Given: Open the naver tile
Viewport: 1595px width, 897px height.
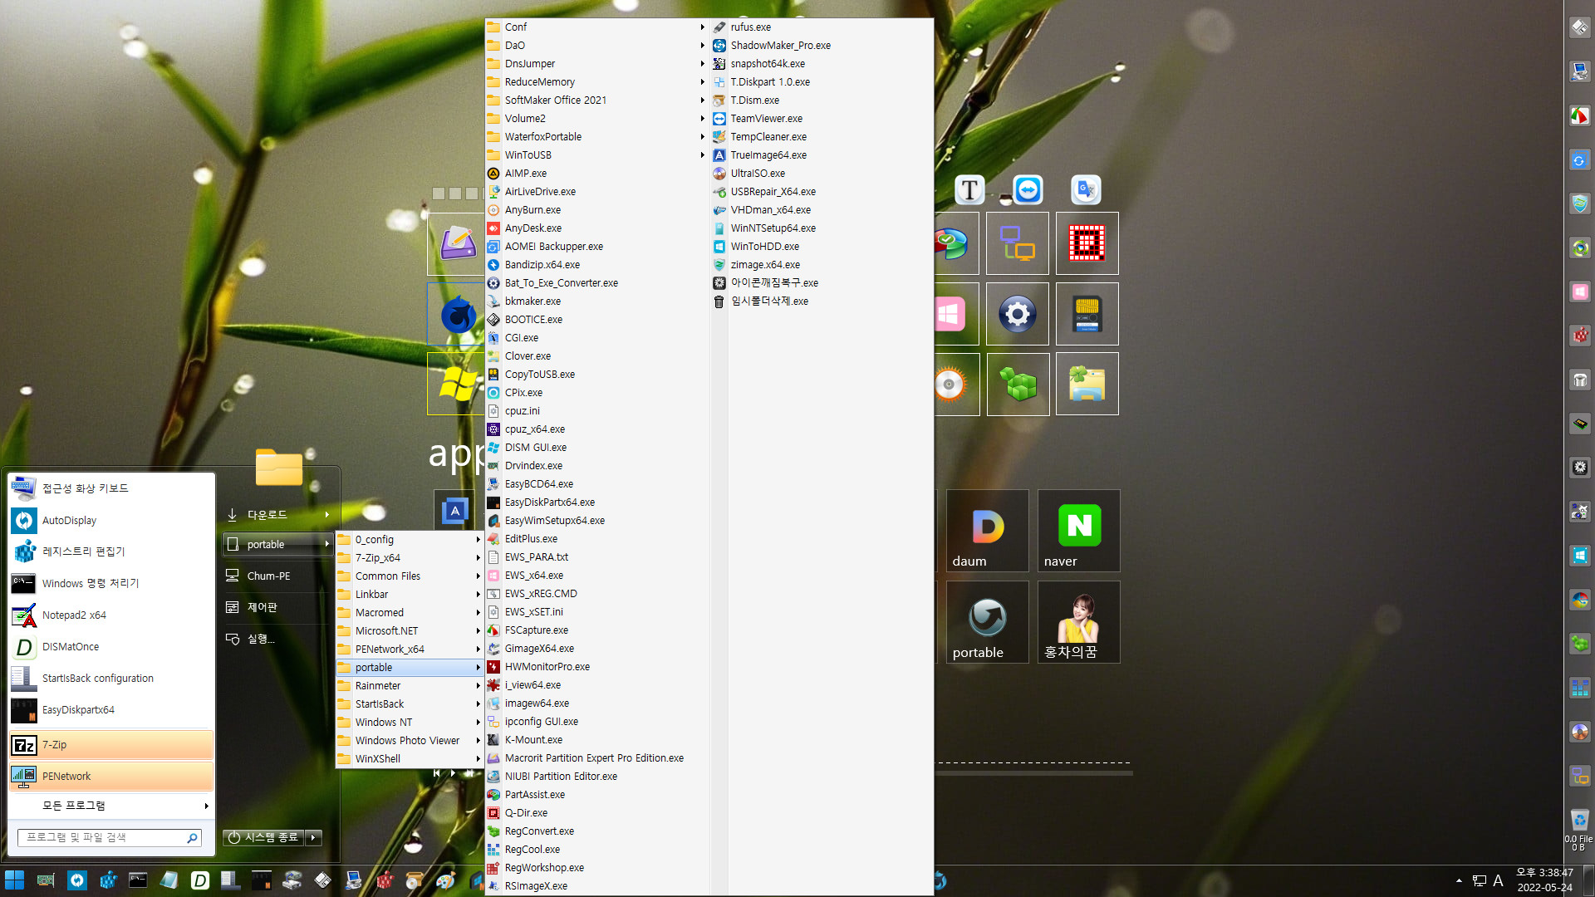Looking at the screenshot, I should point(1078,530).
